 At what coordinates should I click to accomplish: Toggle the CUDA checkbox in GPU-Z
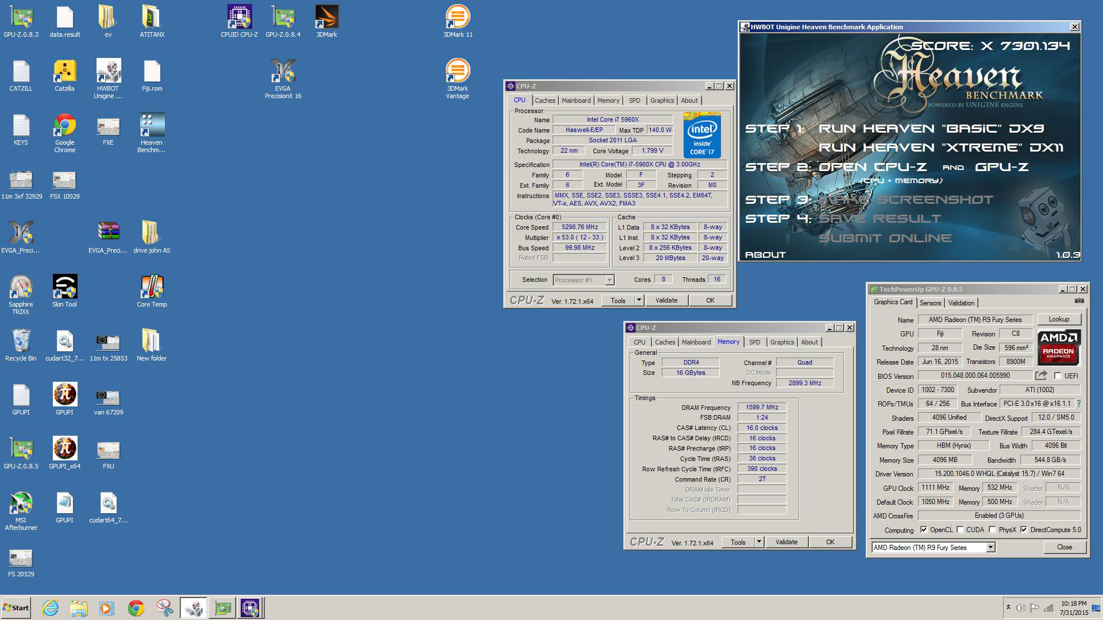tap(960, 530)
